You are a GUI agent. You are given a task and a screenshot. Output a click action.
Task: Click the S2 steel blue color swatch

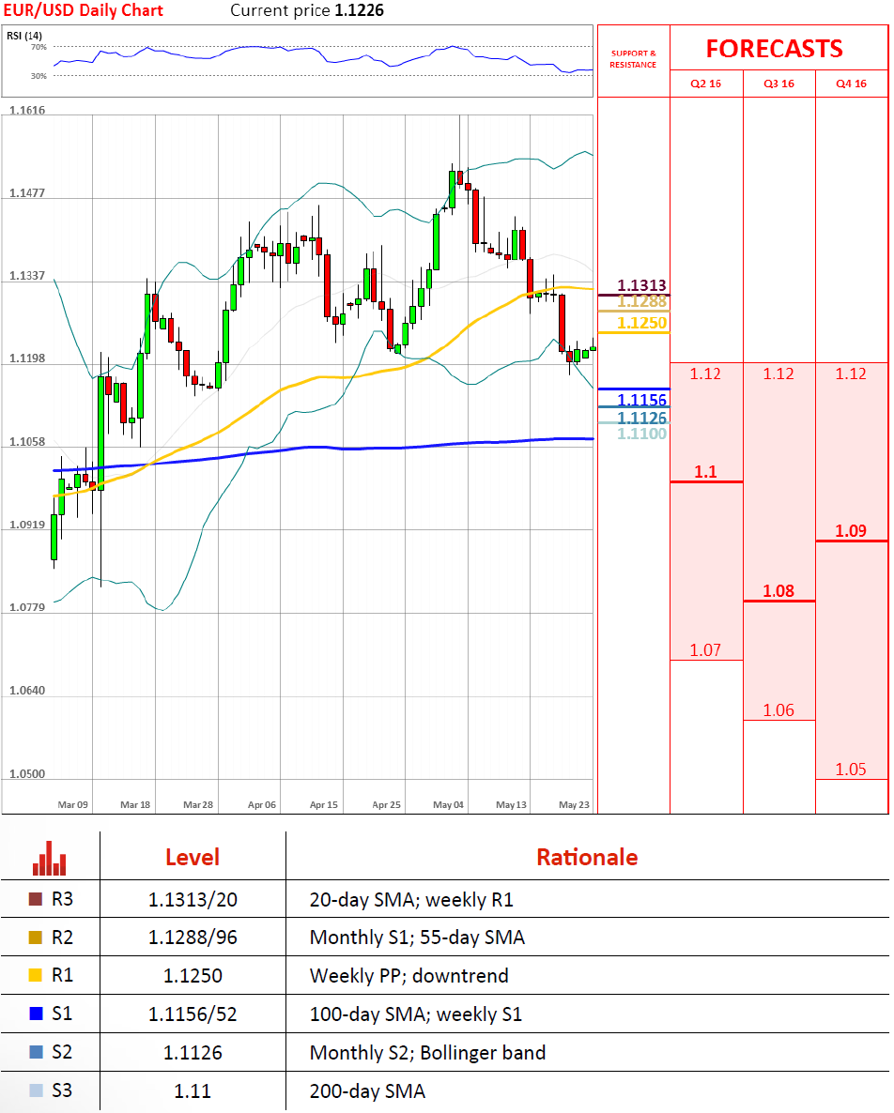[35, 1052]
